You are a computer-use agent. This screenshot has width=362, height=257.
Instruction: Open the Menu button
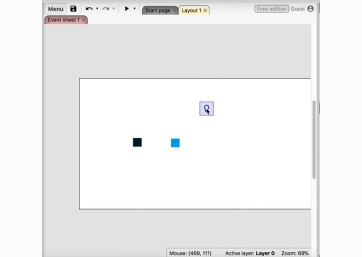coord(56,9)
